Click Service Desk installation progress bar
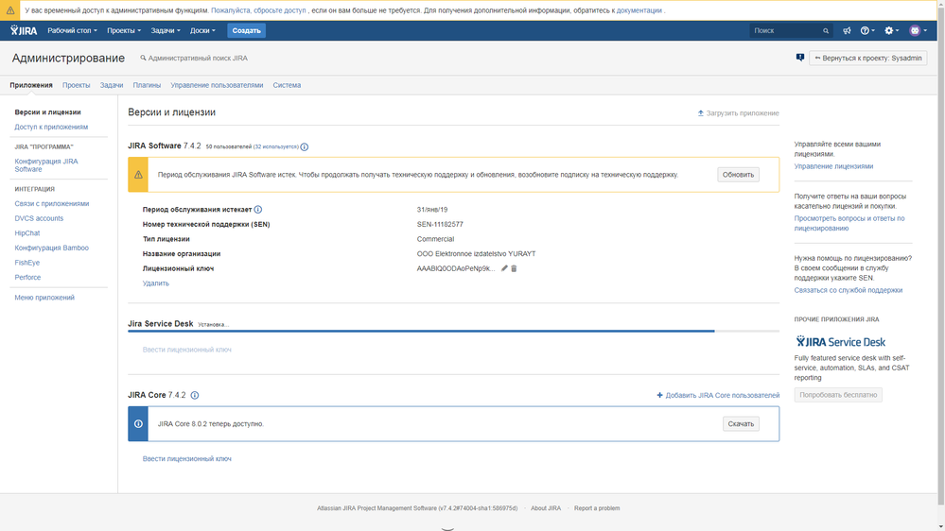 (x=453, y=331)
